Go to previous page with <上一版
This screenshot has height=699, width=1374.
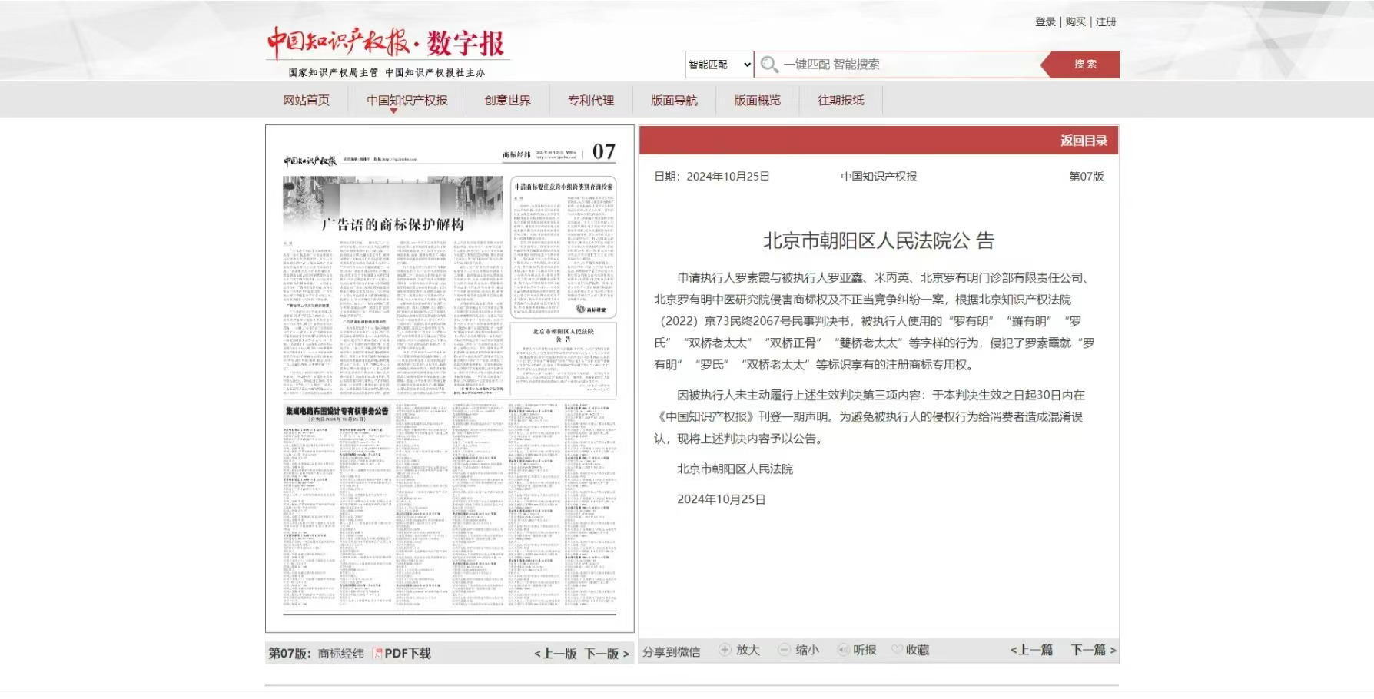tap(555, 654)
